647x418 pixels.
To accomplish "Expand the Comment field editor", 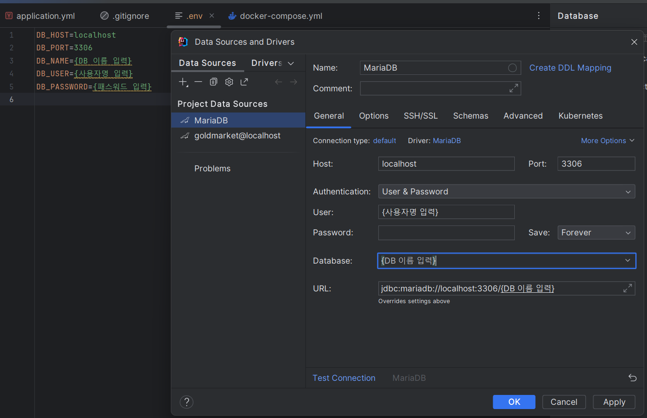I will pyautogui.click(x=514, y=88).
